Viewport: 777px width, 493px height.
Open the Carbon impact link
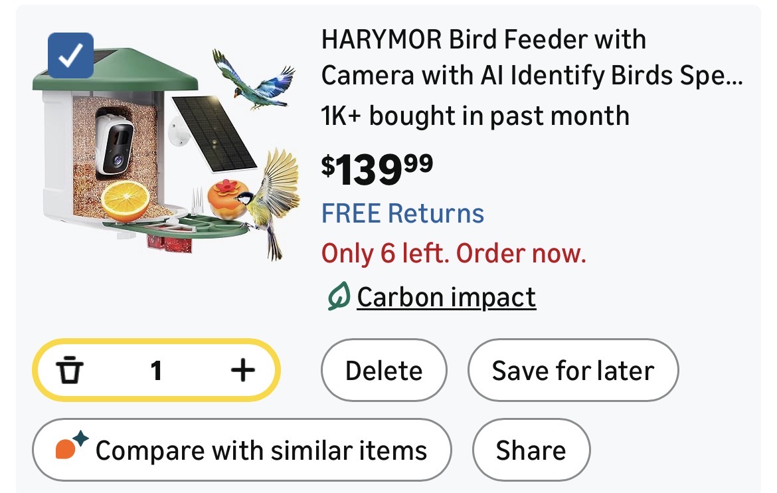click(446, 298)
